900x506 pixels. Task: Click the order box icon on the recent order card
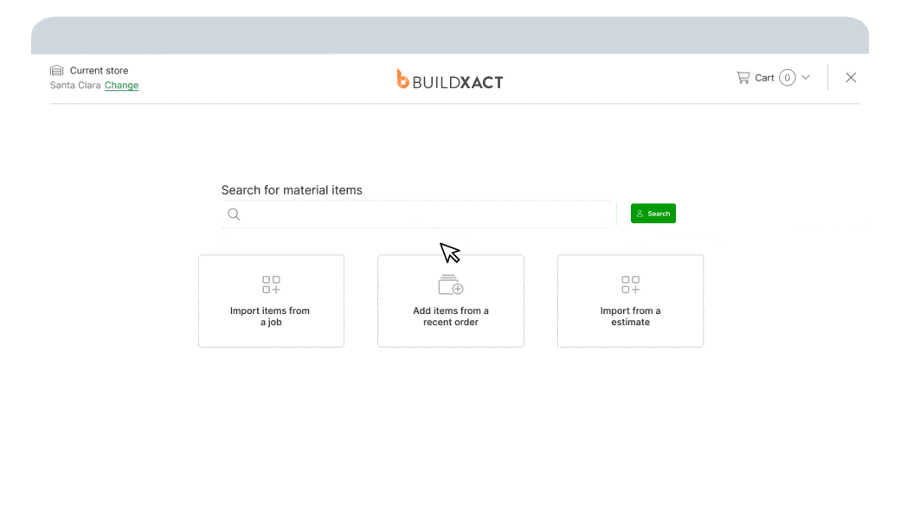450,284
